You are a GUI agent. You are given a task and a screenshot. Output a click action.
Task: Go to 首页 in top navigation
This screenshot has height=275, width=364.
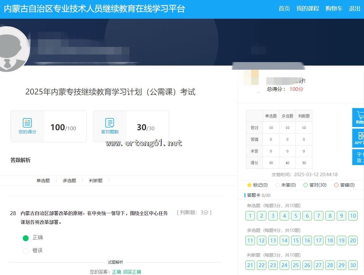(284, 9)
